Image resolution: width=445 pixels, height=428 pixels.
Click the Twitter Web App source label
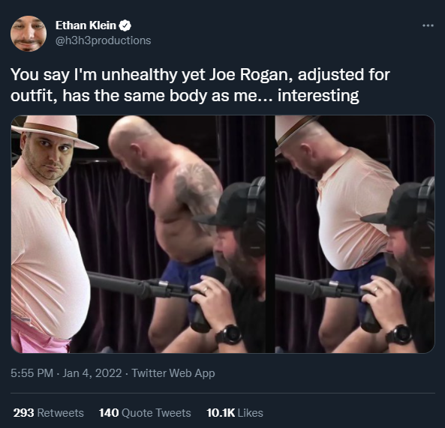pyautogui.click(x=173, y=373)
